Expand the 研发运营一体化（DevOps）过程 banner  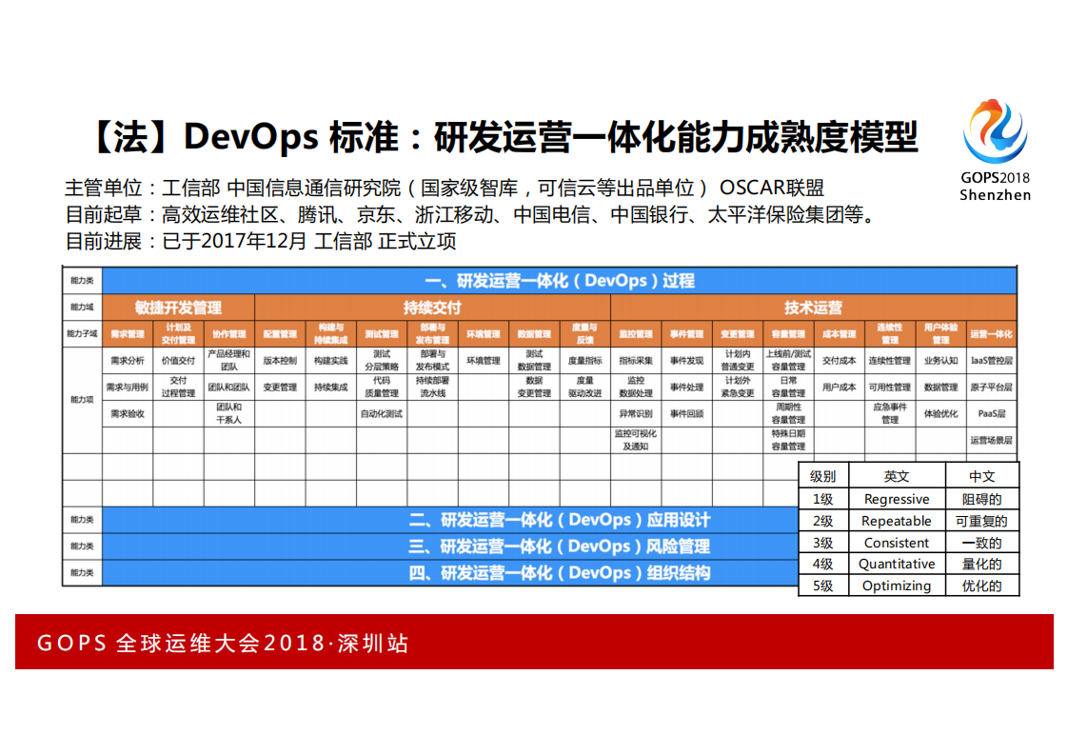(559, 280)
